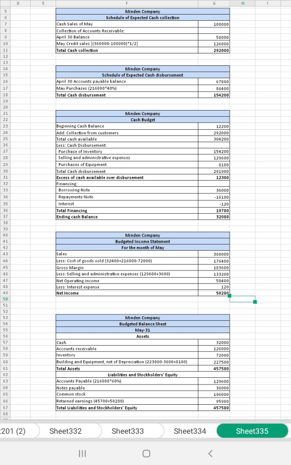Select 'Borrowing-Note' cell
291x465 pixels.
pyautogui.click(x=127, y=190)
